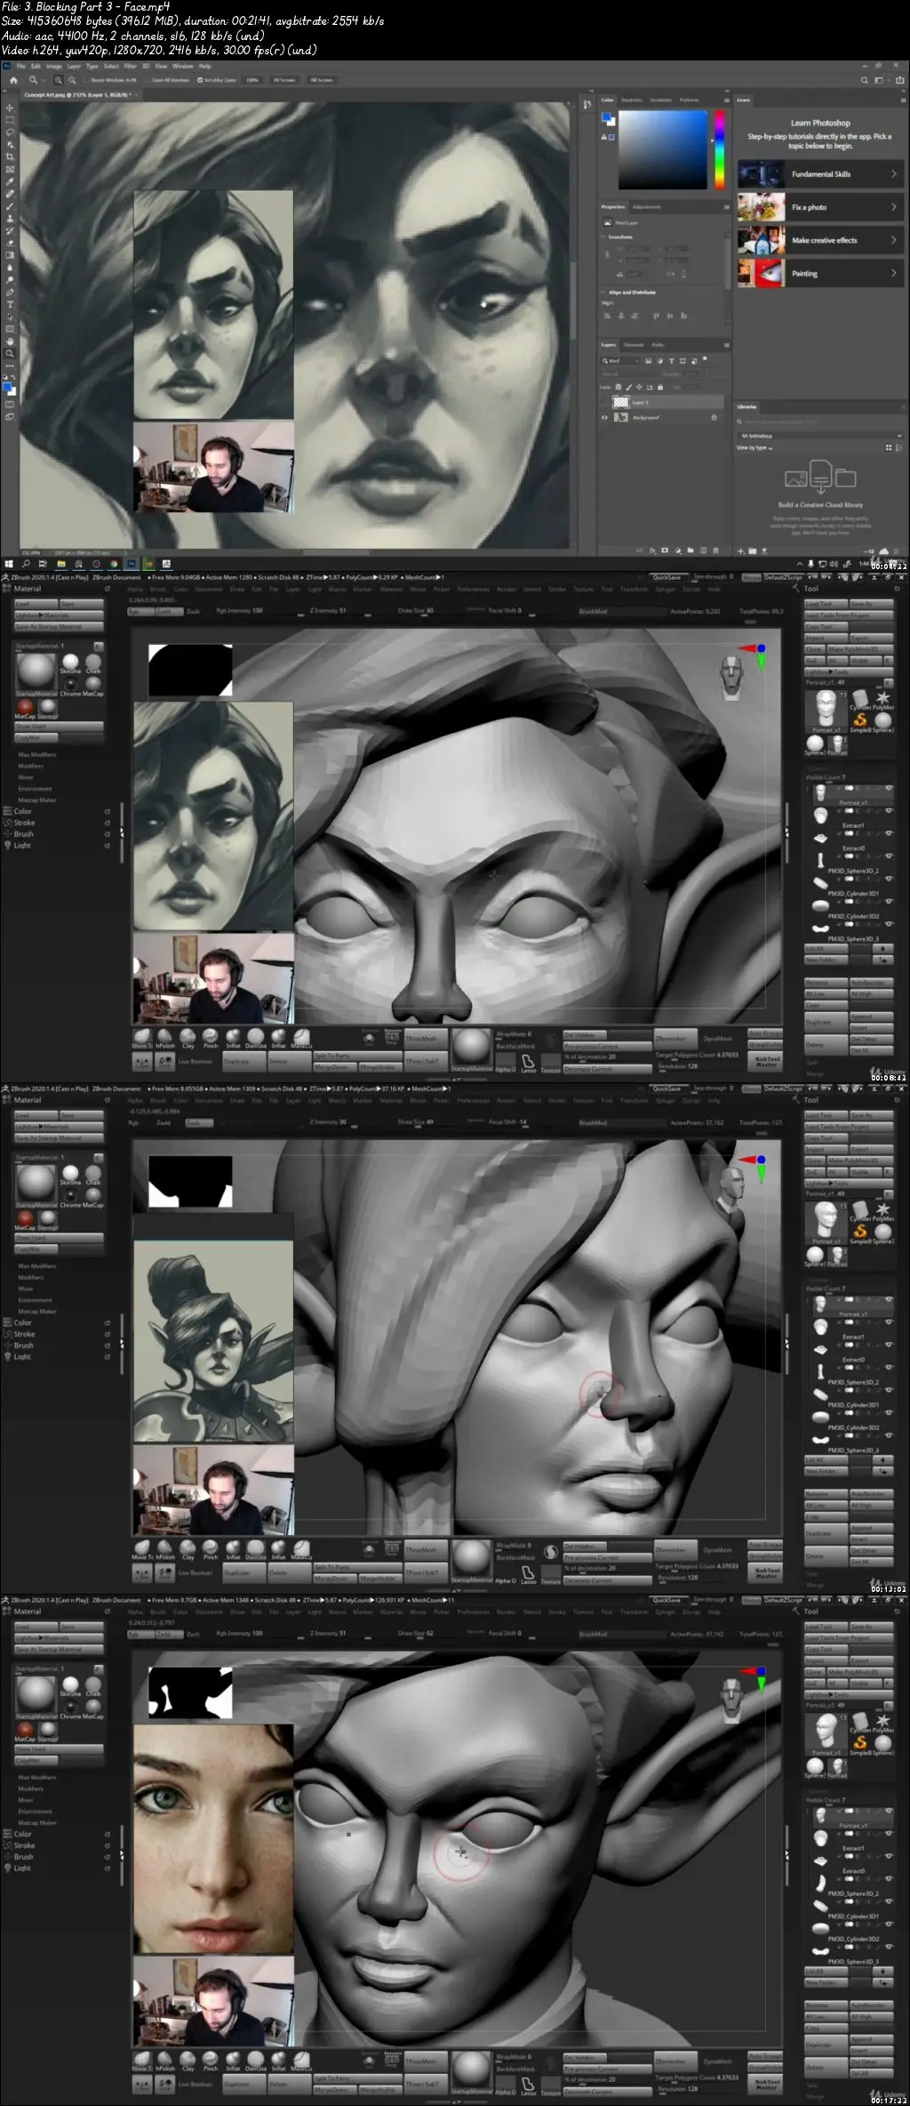Open the Painting tutorial in Learn Photoshop
The height and width of the screenshot is (2106, 910).
[820, 274]
